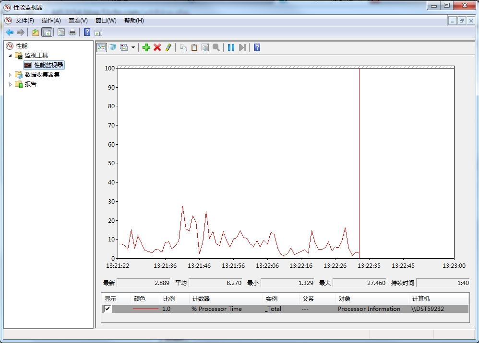This screenshot has height=343, width=479.
Task: Freeze display with pause button
Action: 231,47
